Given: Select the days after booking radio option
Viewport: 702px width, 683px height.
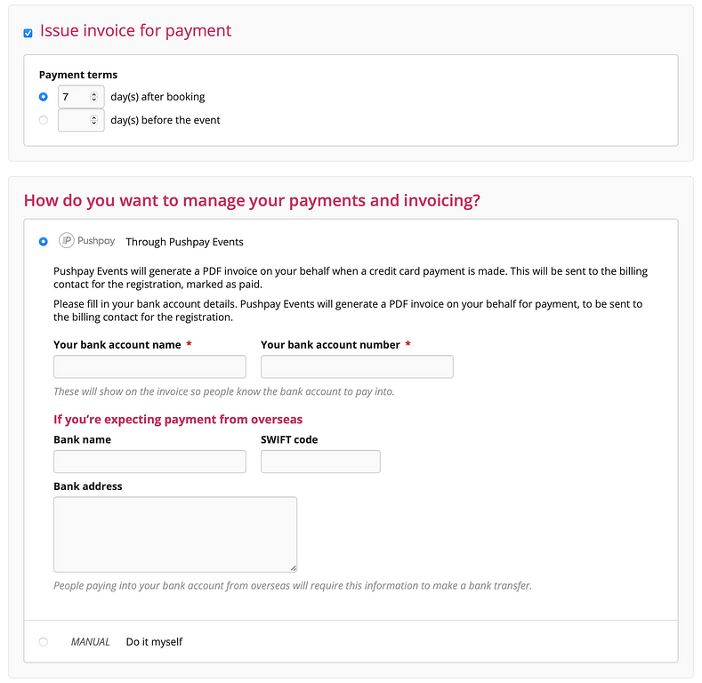Looking at the screenshot, I should coord(44,97).
